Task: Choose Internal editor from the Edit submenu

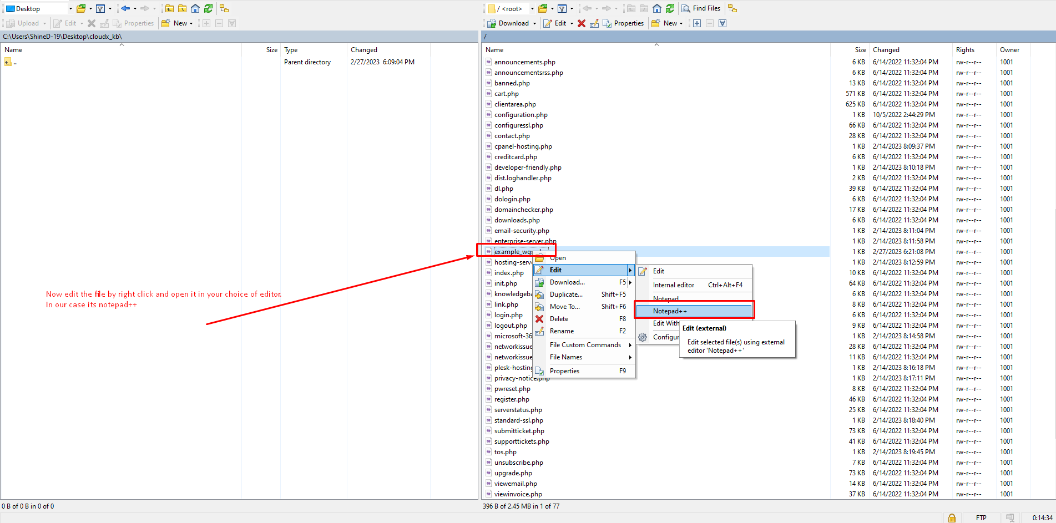Action: coord(673,285)
